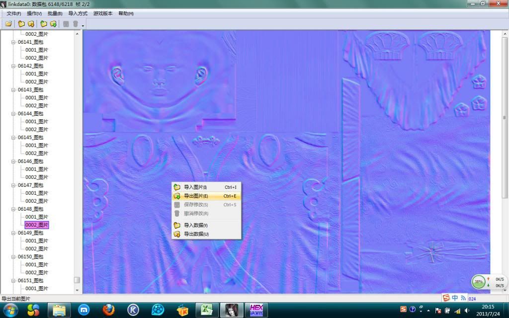Click the yellow export data toolbar icon
Screen dimensions: 509x318
tap(31, 24)
